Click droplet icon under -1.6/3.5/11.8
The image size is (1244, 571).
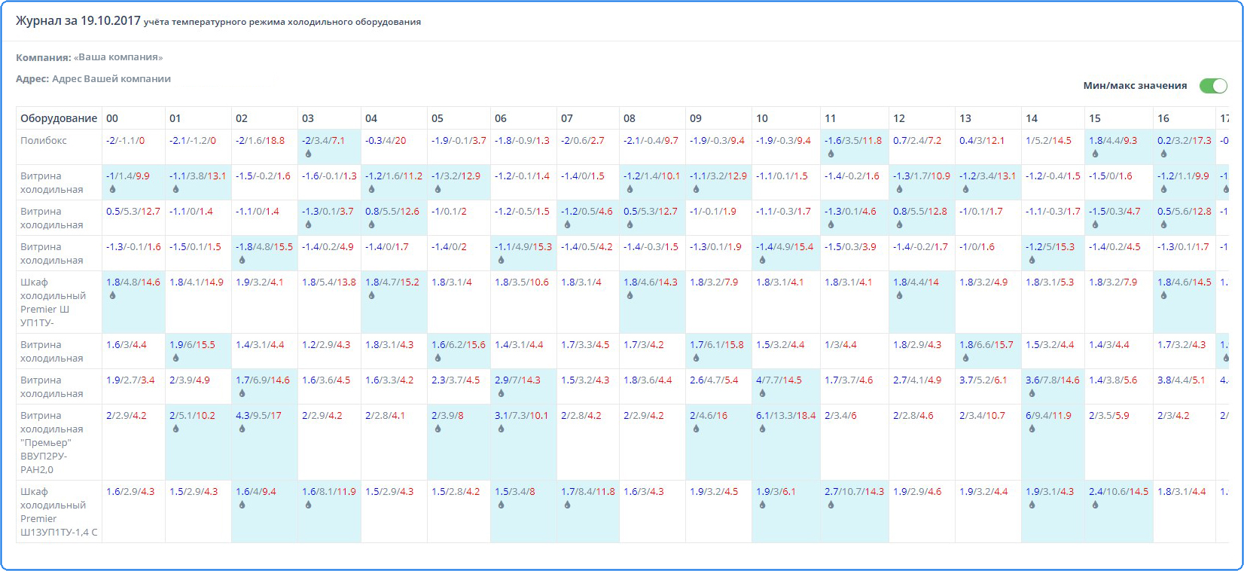831,154
